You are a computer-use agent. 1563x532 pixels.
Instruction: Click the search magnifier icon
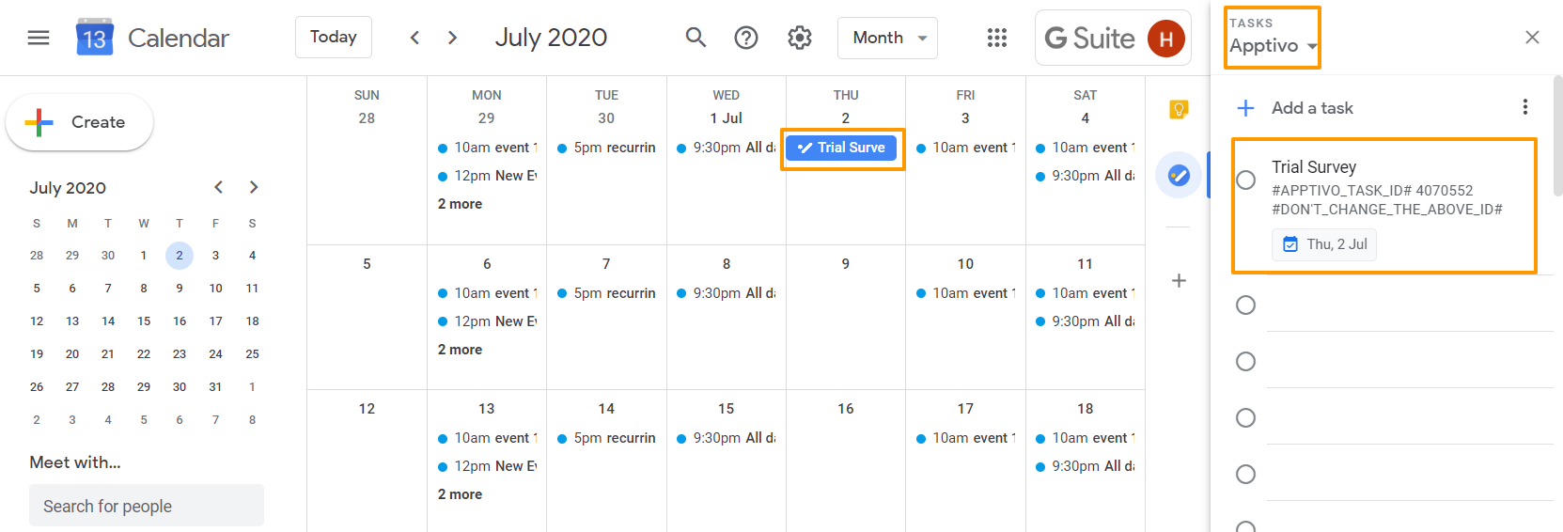(x=696, y=38)
